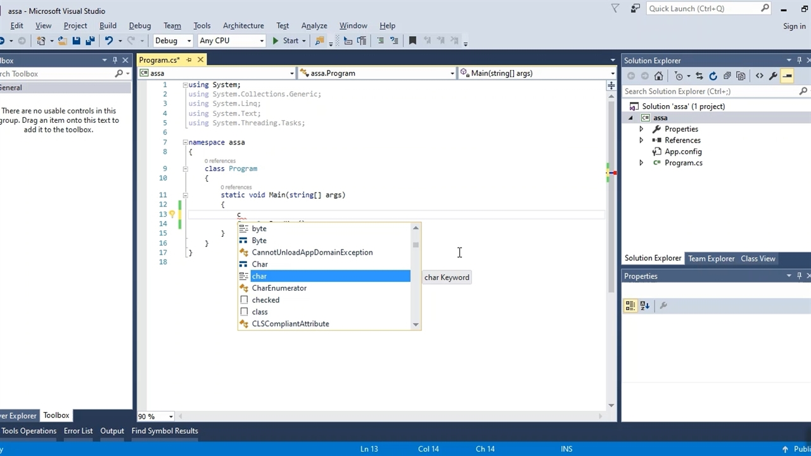Image resolution: width=811 pixels, height=456 pixels.
Task: Refresh the Solution Explorer
Action: coord(713,76)
